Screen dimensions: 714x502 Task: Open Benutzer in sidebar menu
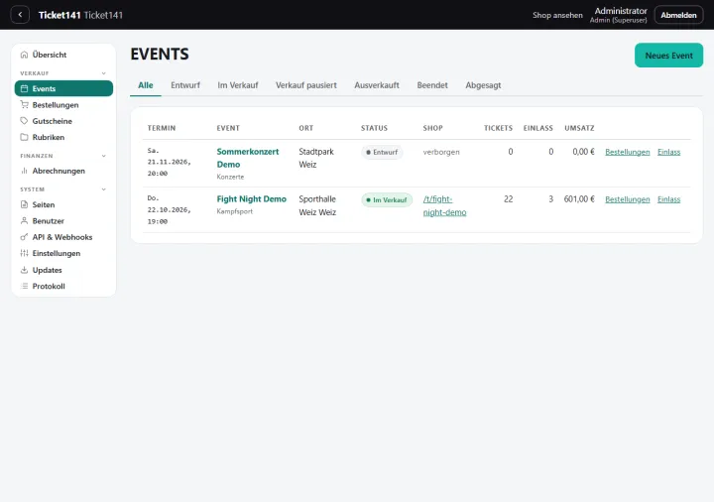click(63, 221)
